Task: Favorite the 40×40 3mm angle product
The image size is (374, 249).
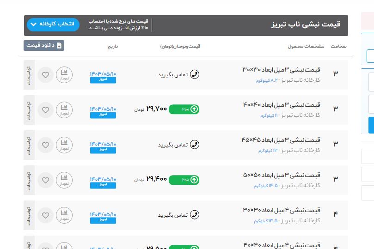Action: (x=45, y=110)
